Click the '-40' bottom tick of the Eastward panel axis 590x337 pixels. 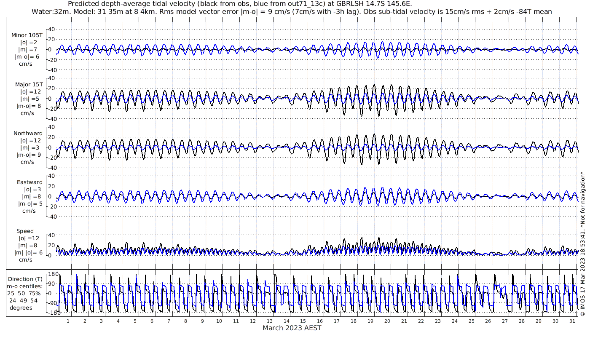pyautogui.click(x=51, y=217)
